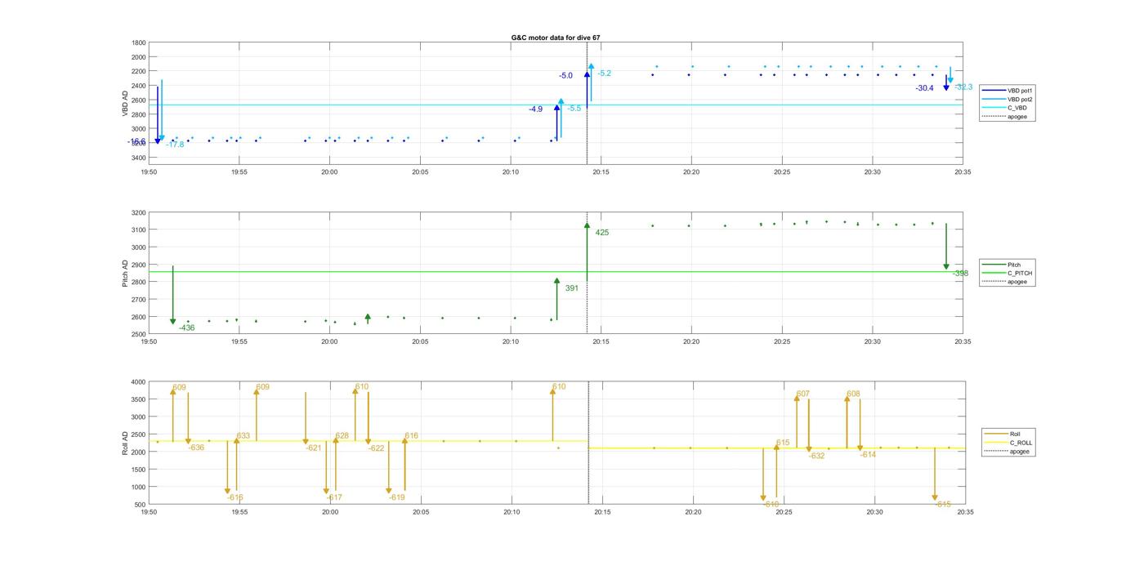Click the "-622" roll value label
The image size is (1144, 566).
coord(376,448)
